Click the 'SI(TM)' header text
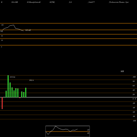 [x=52, y=2]
